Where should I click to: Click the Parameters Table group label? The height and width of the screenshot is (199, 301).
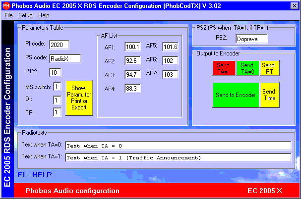[43, 28]
